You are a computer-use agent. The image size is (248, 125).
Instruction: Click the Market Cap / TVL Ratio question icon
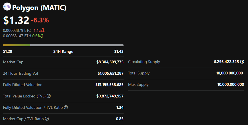(47, 119)
